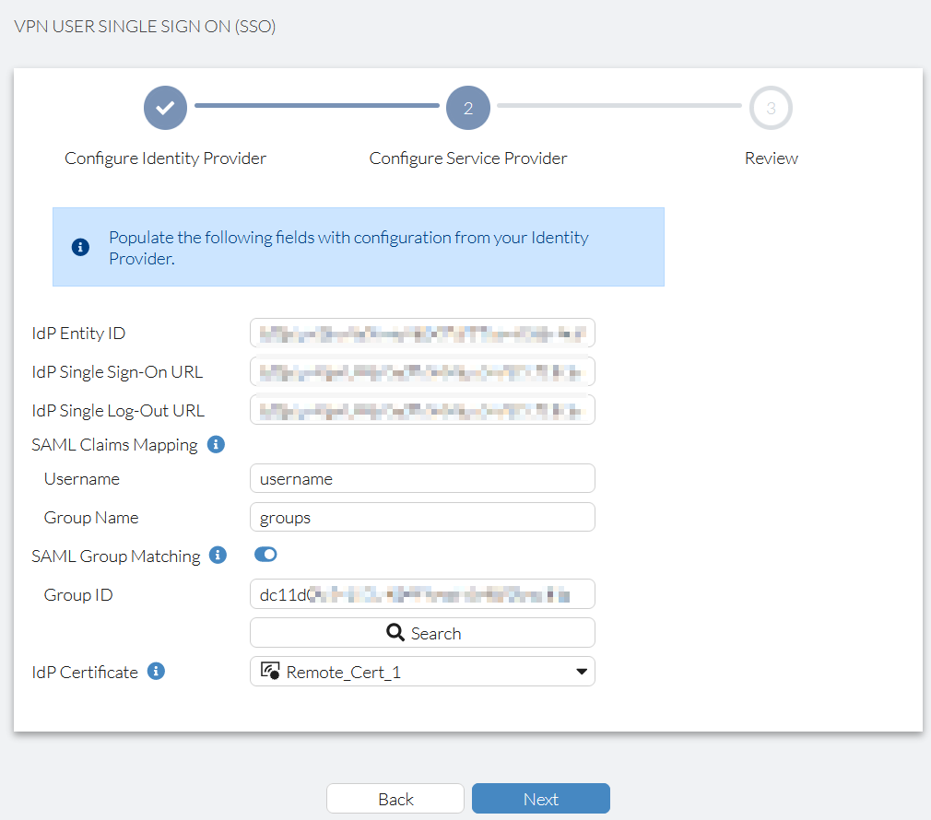Click the numbered circle for step 2
931x820 pixels.
coord(468,108)
